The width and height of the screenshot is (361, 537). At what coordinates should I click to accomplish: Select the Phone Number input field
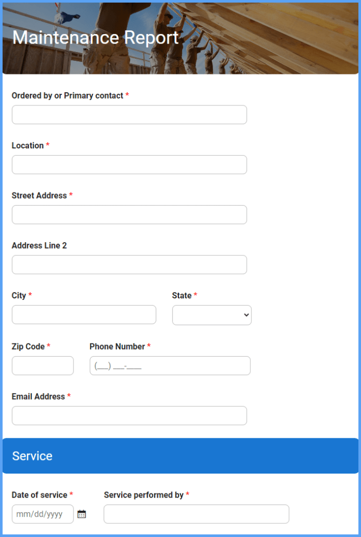[x=169, y=366]
